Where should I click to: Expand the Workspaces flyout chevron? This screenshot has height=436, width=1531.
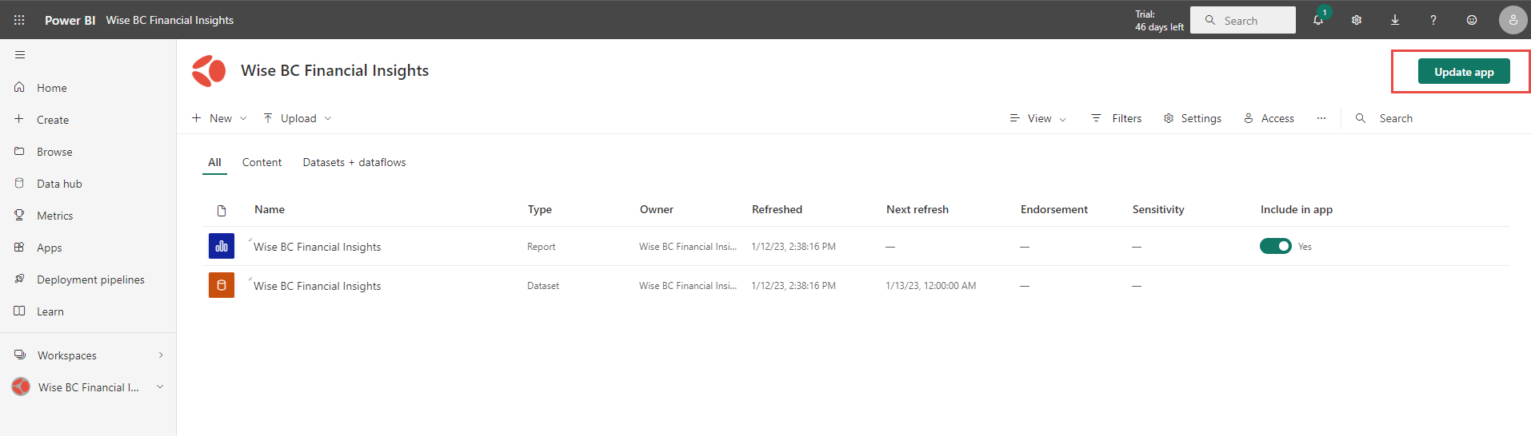[161, 355]
